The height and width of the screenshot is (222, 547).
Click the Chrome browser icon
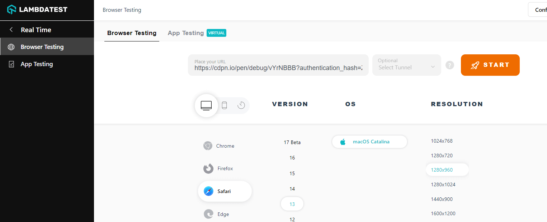coord(208,146)
